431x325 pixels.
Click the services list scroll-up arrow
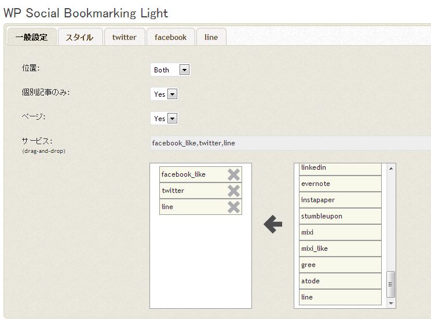point(391,168)
